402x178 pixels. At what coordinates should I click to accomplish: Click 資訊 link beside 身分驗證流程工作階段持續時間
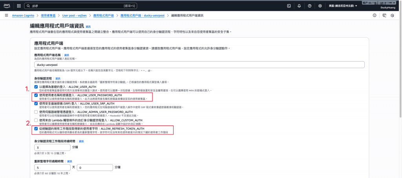[x=81, y=142]
